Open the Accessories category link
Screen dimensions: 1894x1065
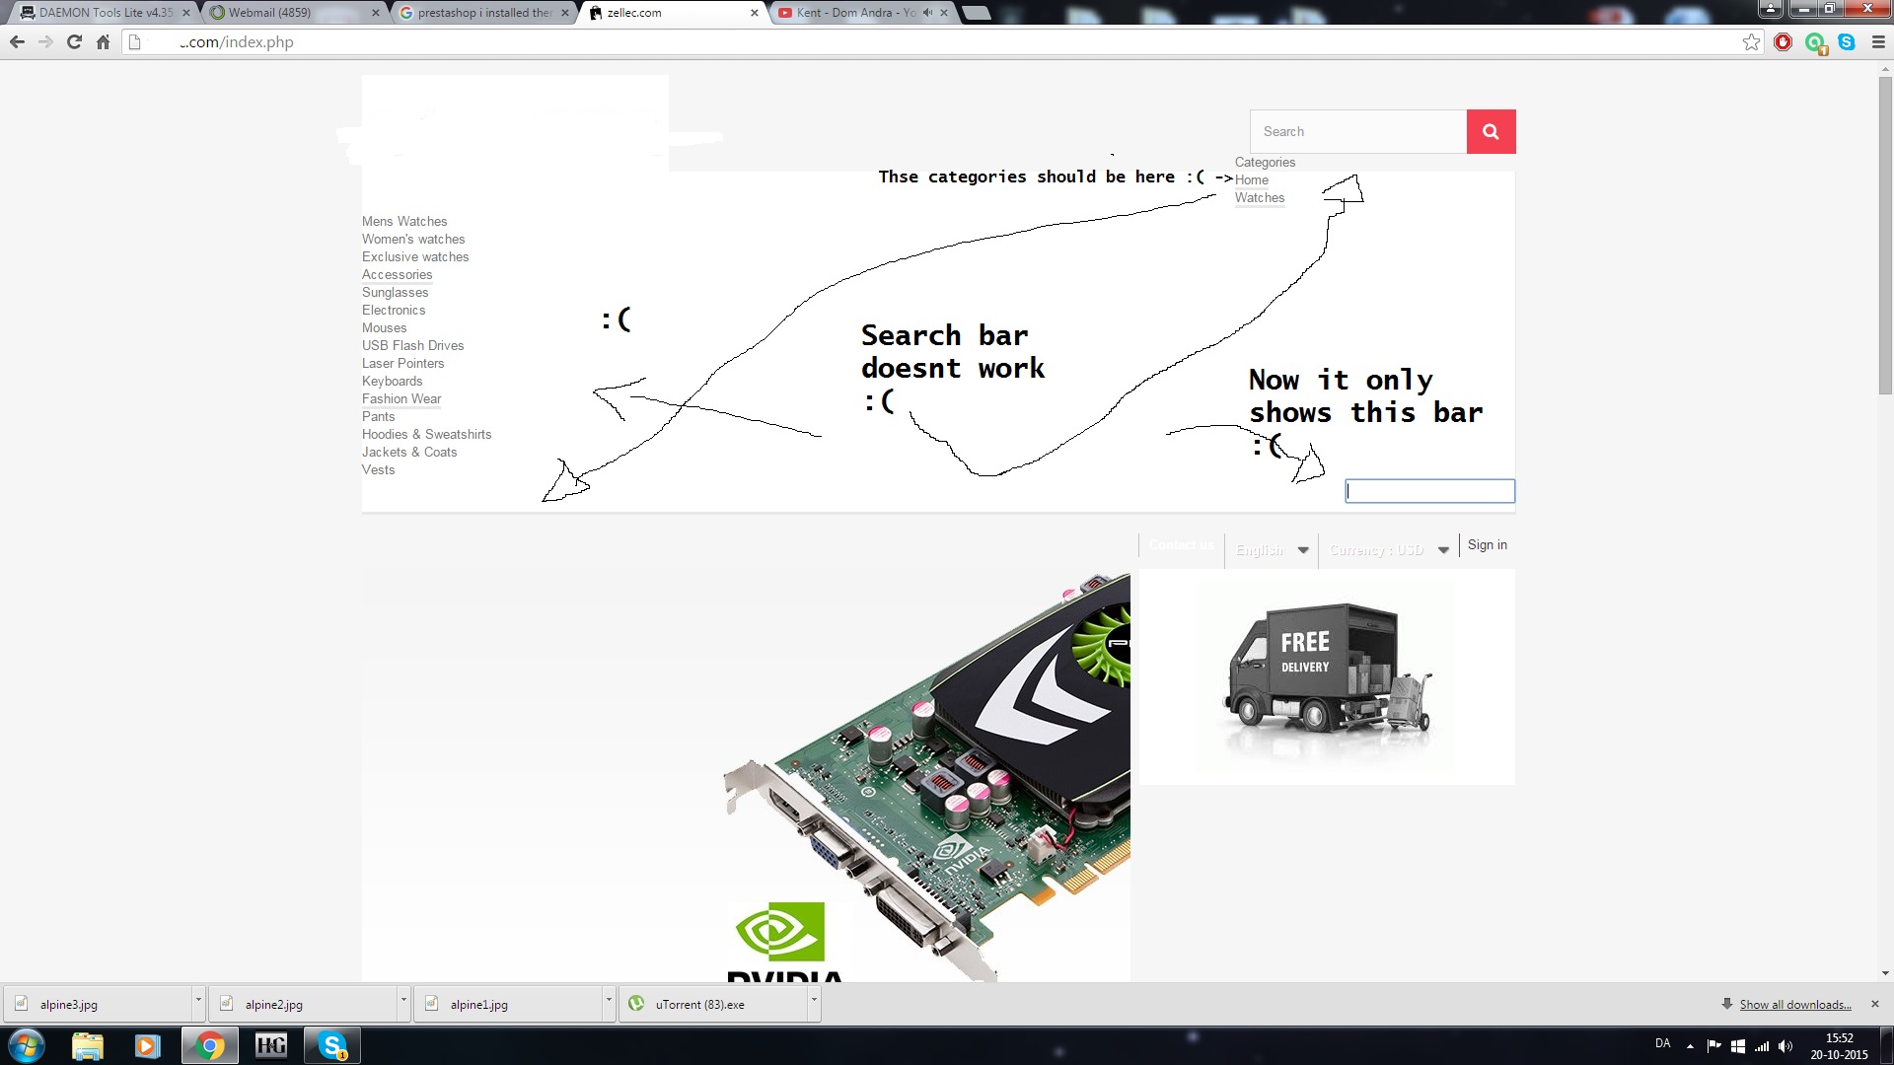397,274
